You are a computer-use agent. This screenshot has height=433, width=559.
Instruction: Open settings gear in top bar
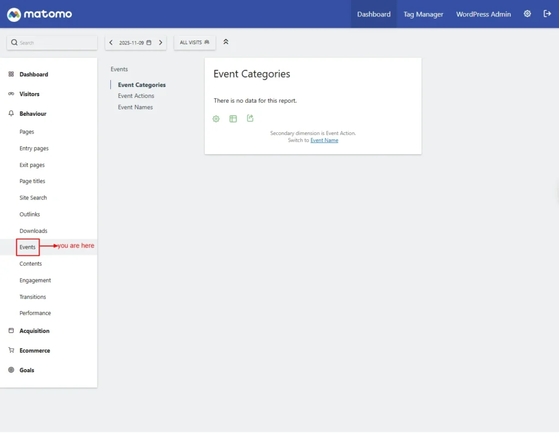tap(527, 14)
